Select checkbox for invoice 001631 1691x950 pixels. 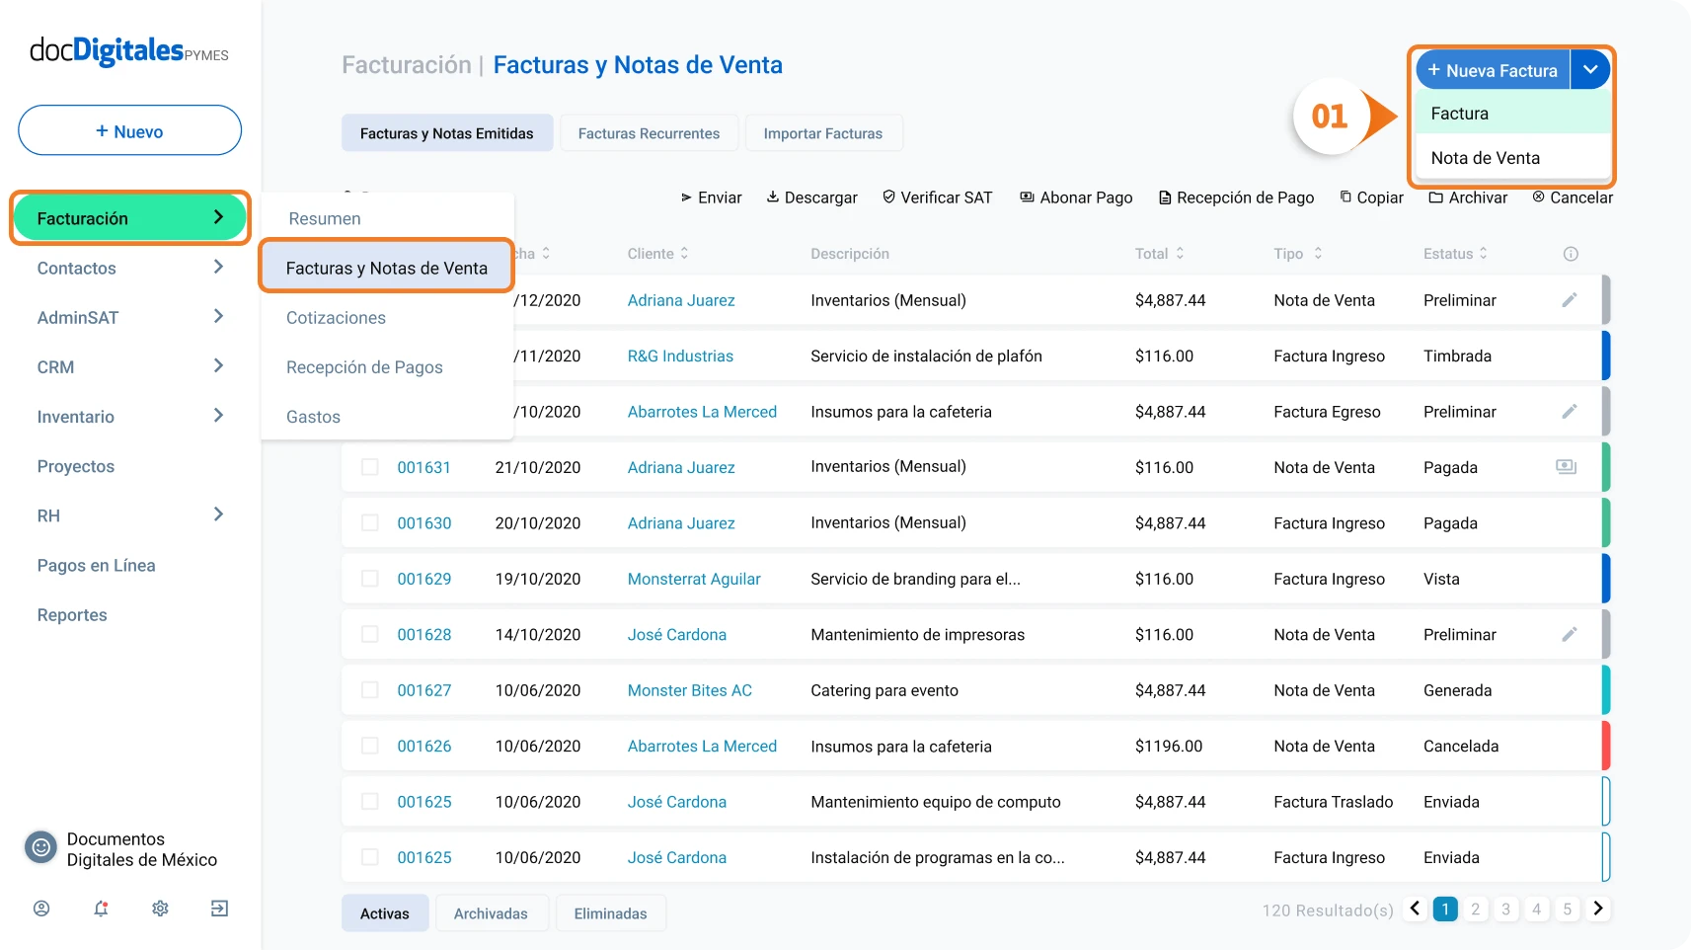coord(370,467)
